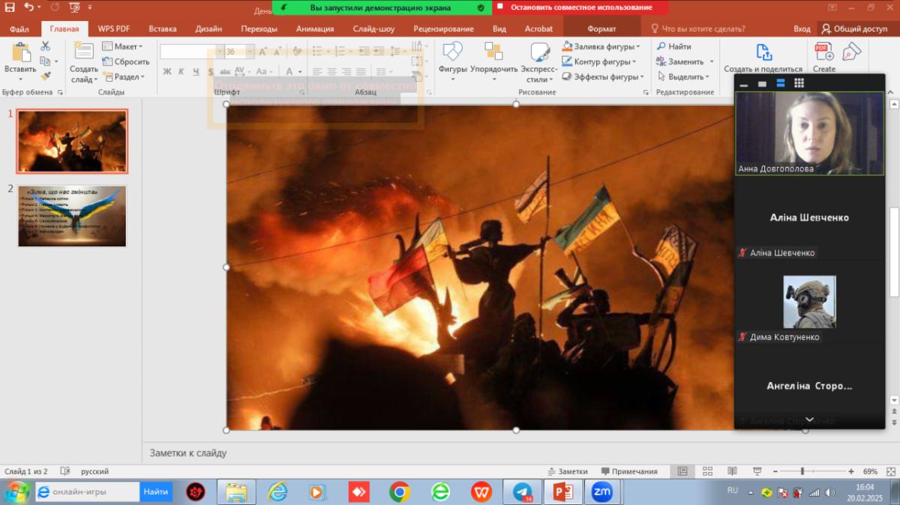Click the zoom in plus button
The height and width of the screenshot is (505, 900).
point(851,471)
